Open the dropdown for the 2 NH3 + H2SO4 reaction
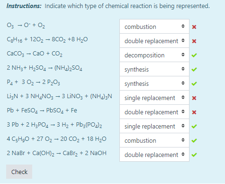 point(154,69)
